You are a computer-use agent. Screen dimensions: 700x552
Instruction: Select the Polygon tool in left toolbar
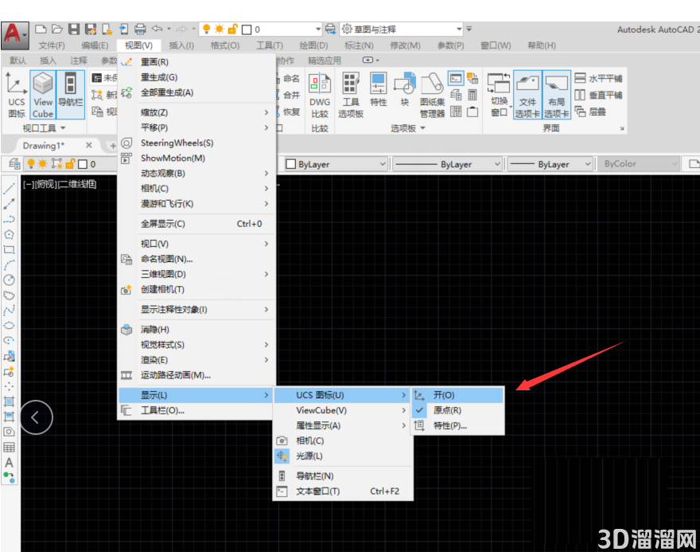[x=9, y=234]
